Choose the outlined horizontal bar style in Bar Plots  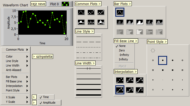[159, 32]
